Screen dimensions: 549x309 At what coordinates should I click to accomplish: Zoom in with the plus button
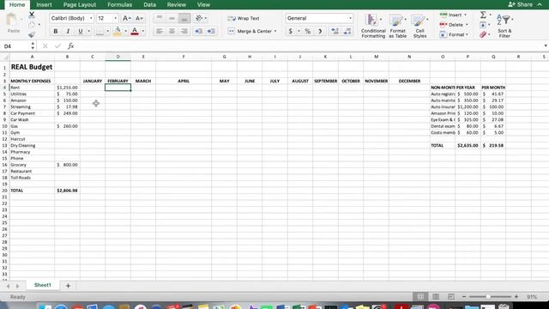516,297
